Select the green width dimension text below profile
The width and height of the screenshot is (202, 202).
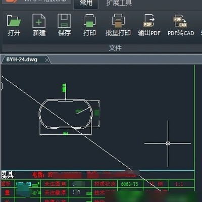(66, 133)
